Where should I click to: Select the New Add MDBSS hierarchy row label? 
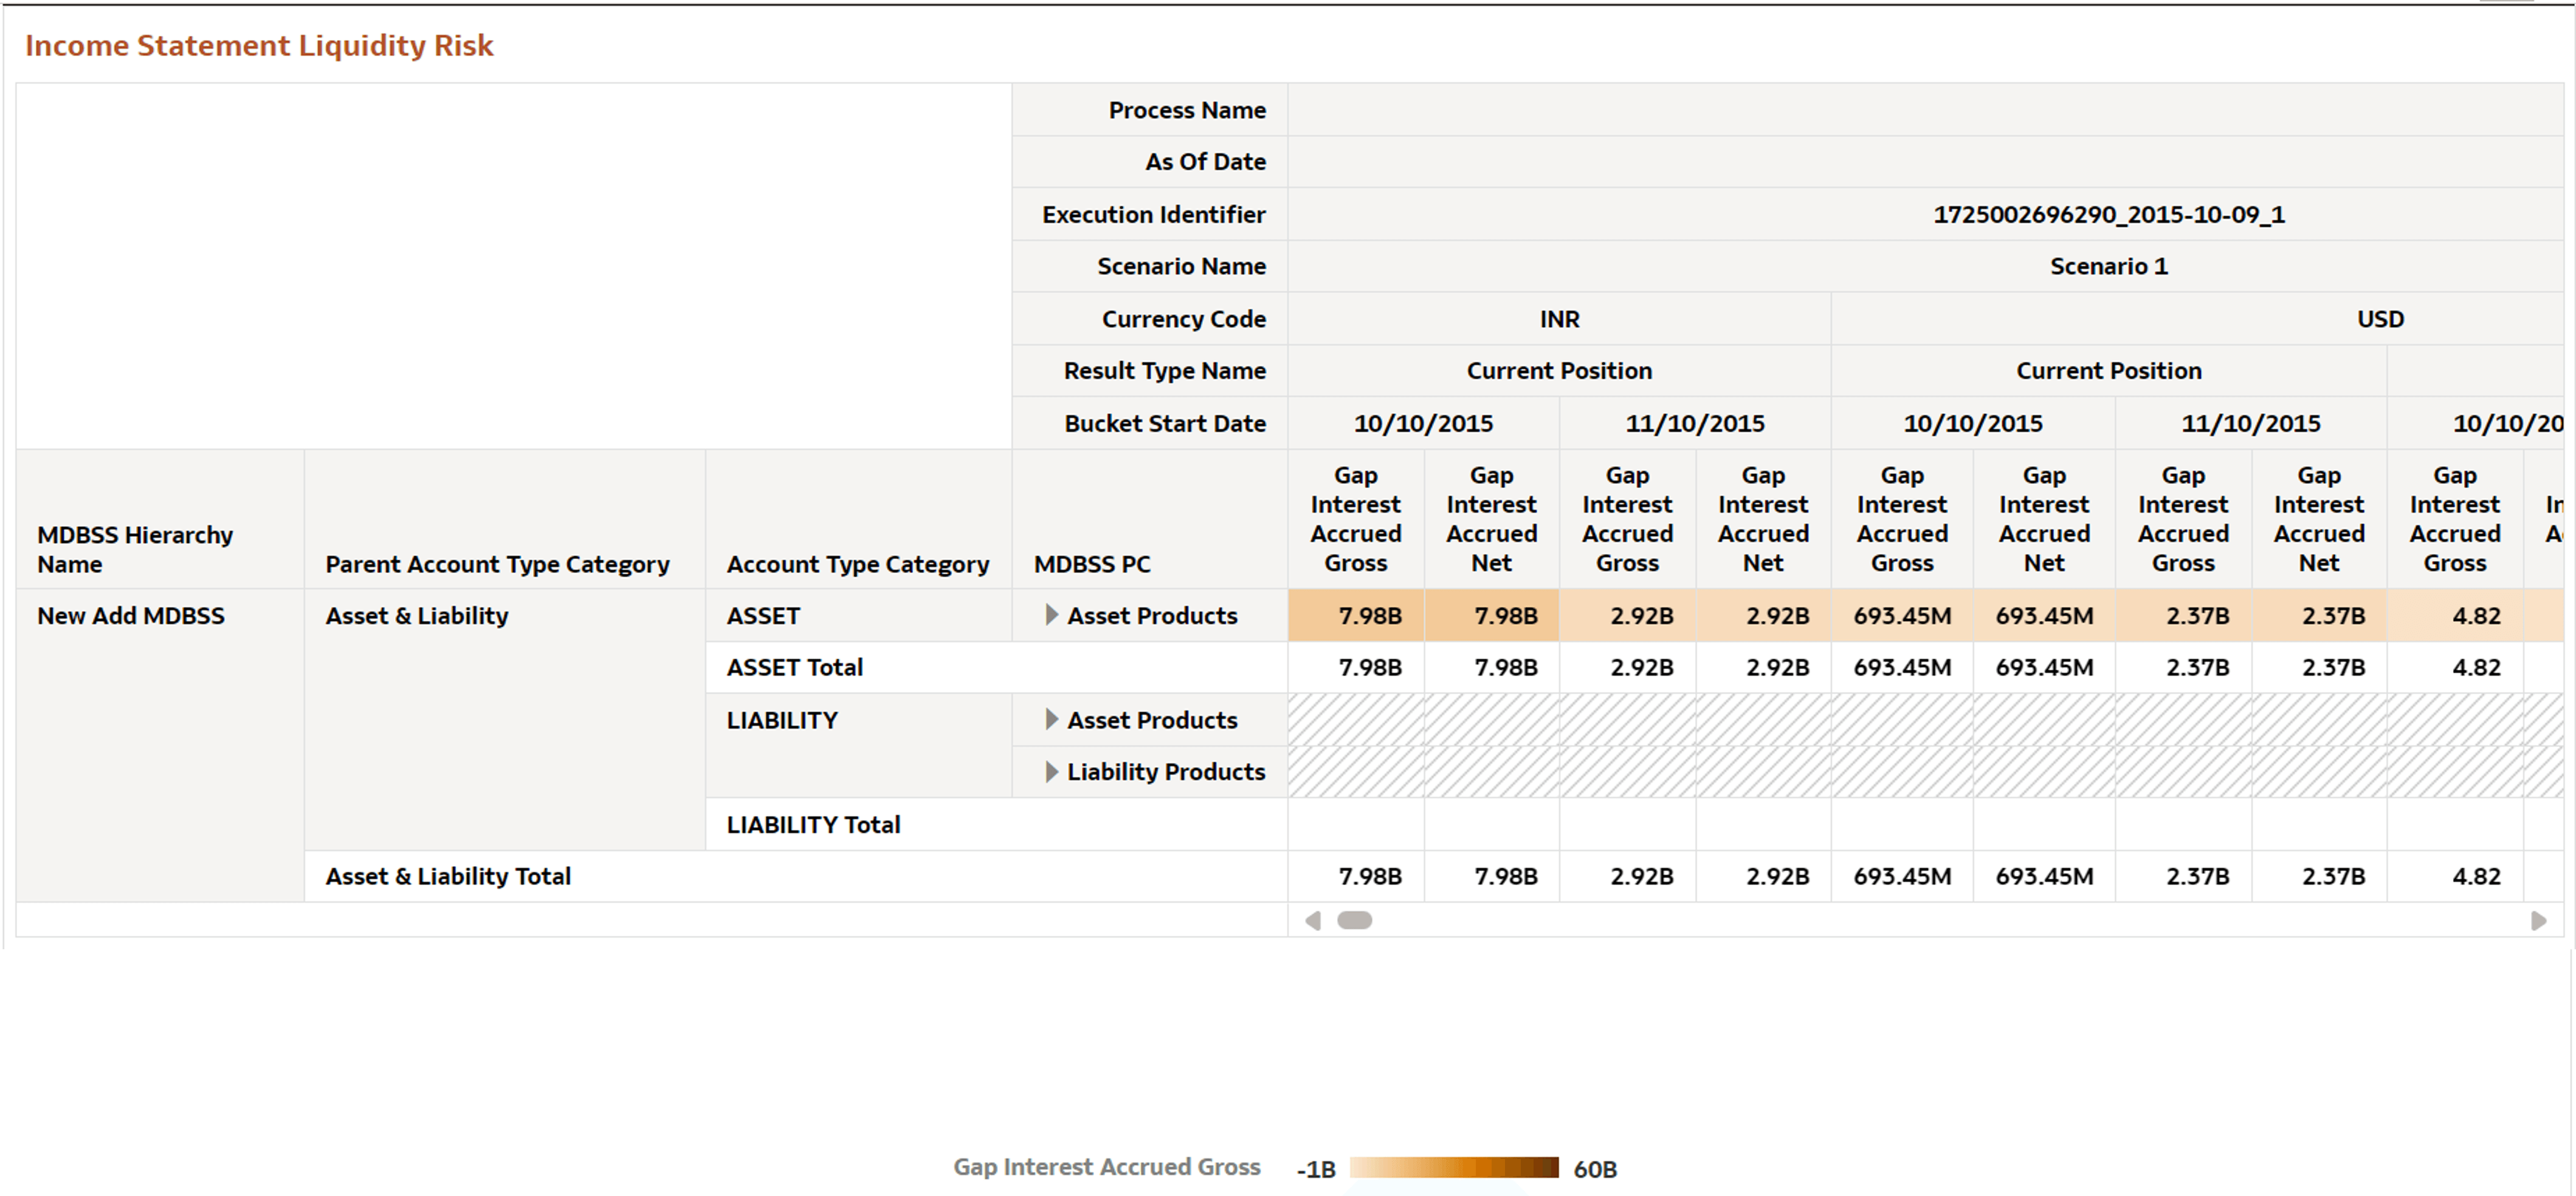pos(130,615)
